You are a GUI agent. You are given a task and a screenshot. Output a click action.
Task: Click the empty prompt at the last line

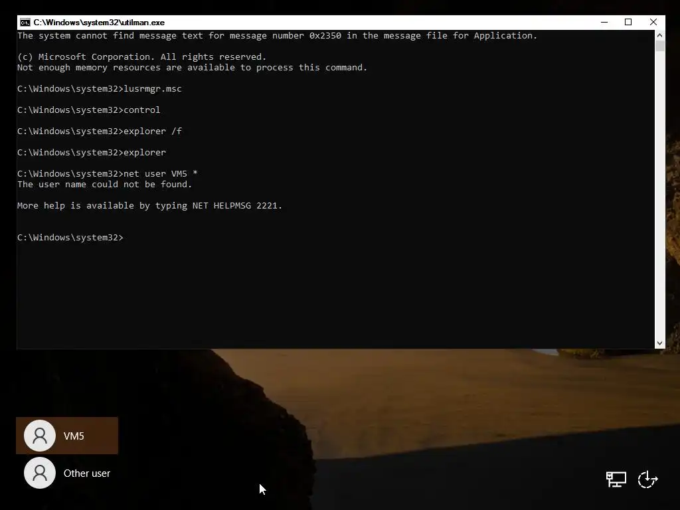click(x=70, y=238)
